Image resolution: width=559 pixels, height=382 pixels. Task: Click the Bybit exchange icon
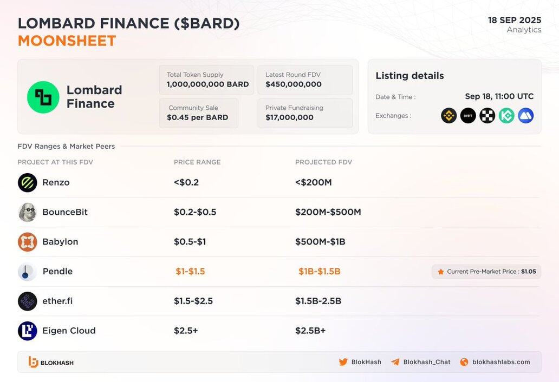point(468,116)
